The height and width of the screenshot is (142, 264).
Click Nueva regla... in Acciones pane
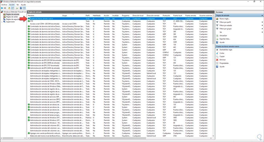(224, 19)
